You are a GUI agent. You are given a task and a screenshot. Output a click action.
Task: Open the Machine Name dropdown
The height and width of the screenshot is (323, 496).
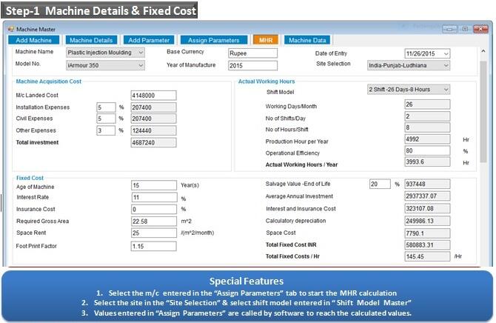click(x=141, y=53)
